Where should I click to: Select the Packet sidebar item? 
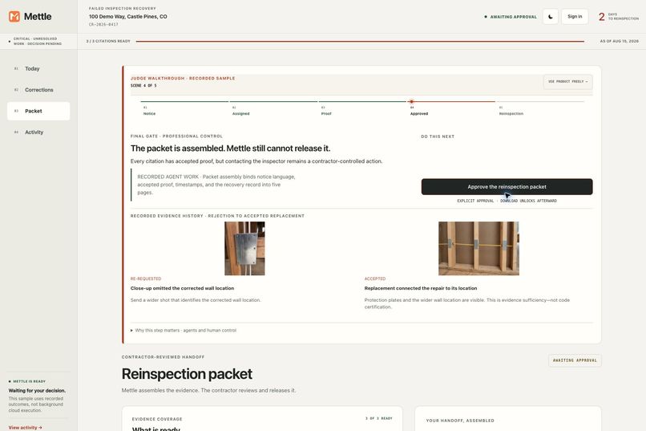coord(38,111)
